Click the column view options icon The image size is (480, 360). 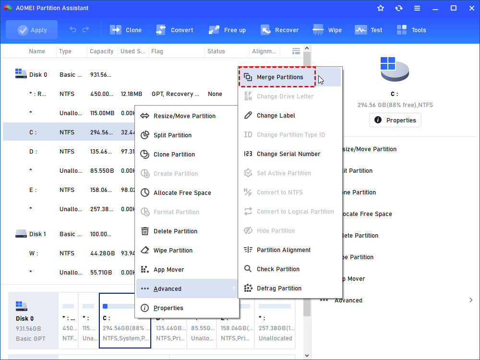tap(296, 51)
